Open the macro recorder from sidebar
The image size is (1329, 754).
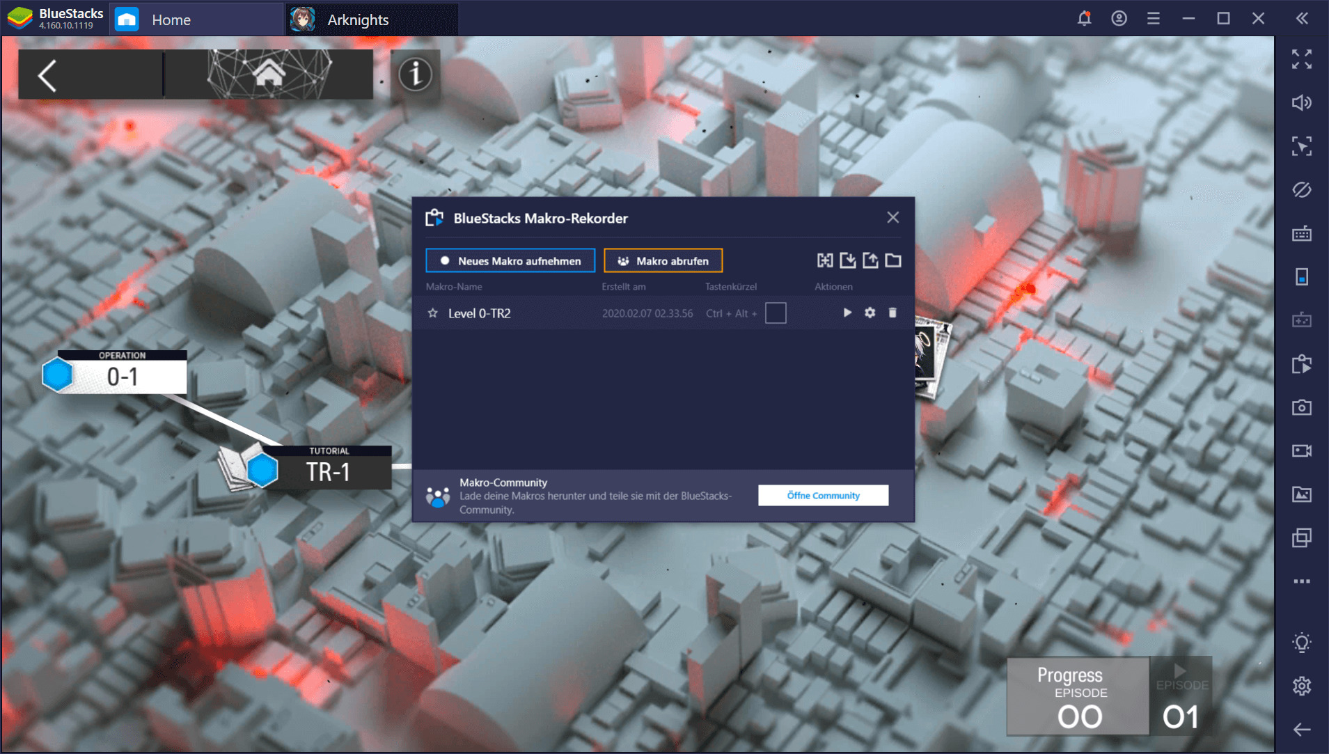click(1302, 364)
